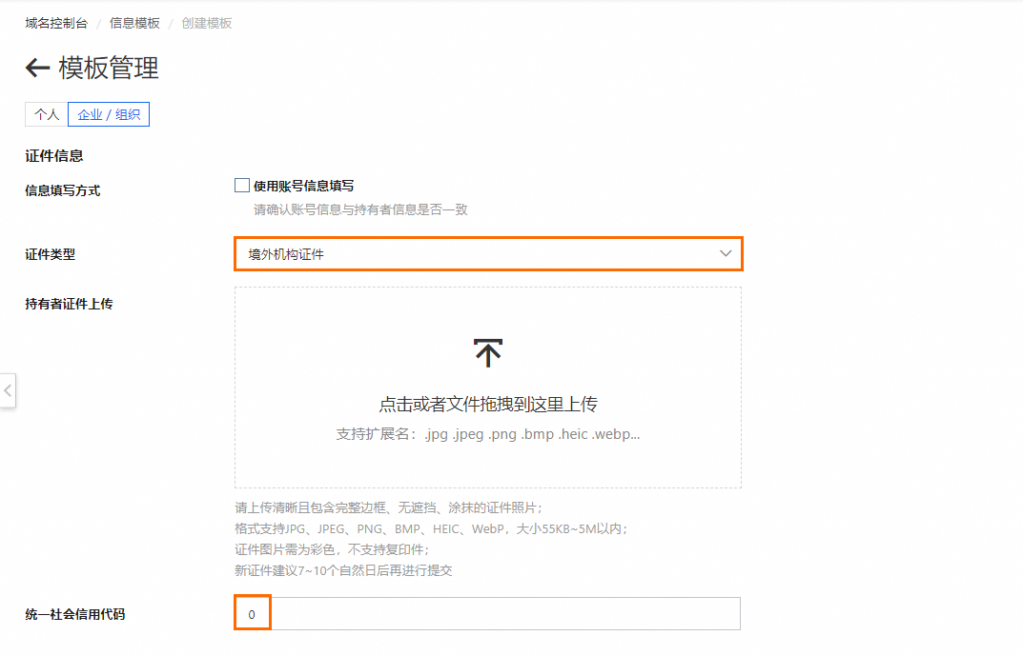
Task: Select the 企业 / 组织 tab
Action: [108, 113]
